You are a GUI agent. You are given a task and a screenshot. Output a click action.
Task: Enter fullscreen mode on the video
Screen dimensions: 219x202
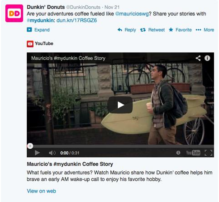pyautogui.click(x=209, y=153)
